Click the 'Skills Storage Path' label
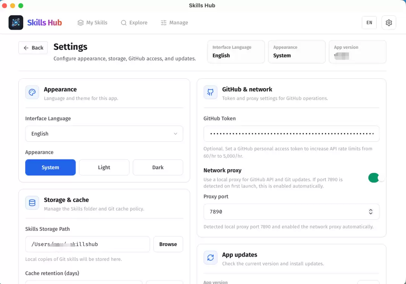406x284 pixels. tap(47, 229)
